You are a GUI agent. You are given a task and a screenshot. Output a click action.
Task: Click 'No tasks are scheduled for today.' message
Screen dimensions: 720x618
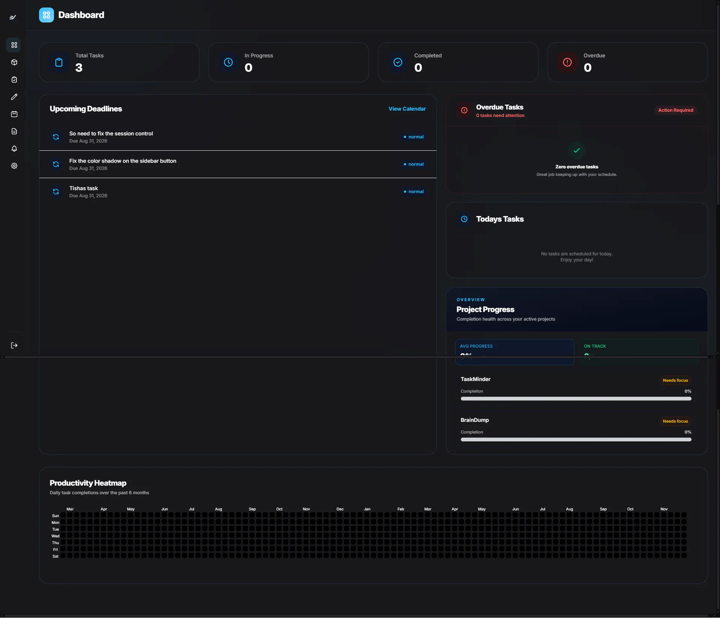point(577,254)
